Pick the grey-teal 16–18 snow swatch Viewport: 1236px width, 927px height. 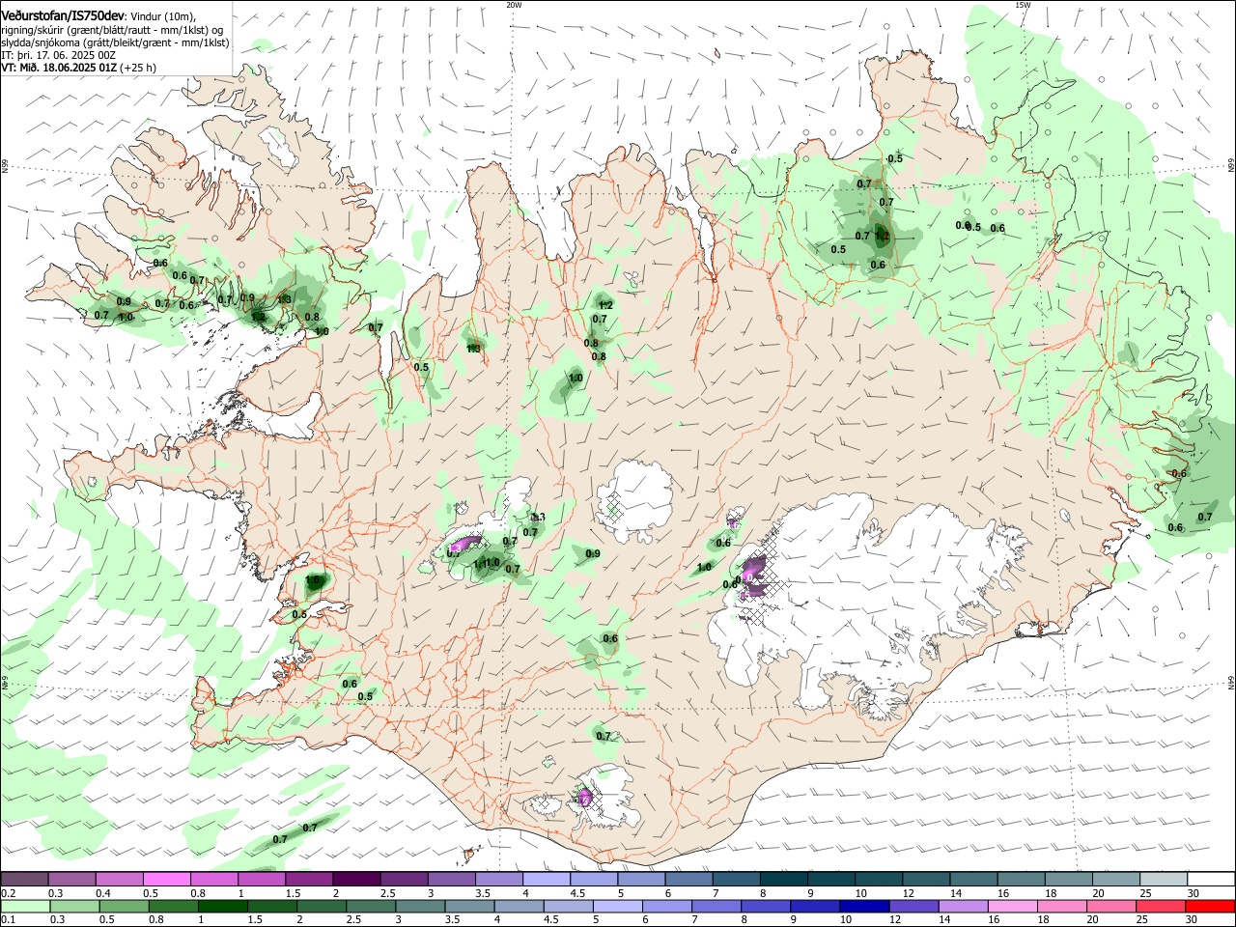click(1021, 879)
